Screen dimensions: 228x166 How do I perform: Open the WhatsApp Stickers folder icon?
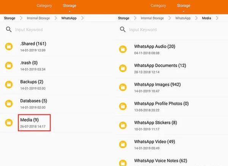point(123,125)
